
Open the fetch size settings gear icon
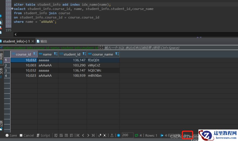(118, 135)
